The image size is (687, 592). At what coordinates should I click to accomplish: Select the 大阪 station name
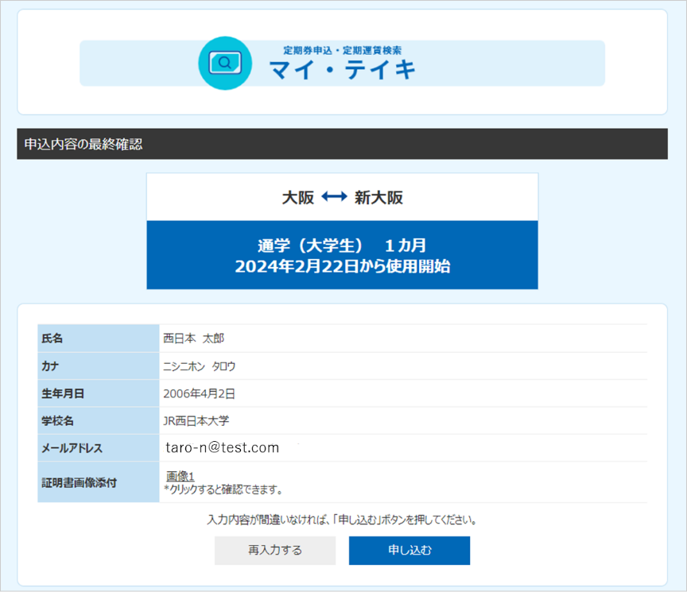click(x=298, y=198)
